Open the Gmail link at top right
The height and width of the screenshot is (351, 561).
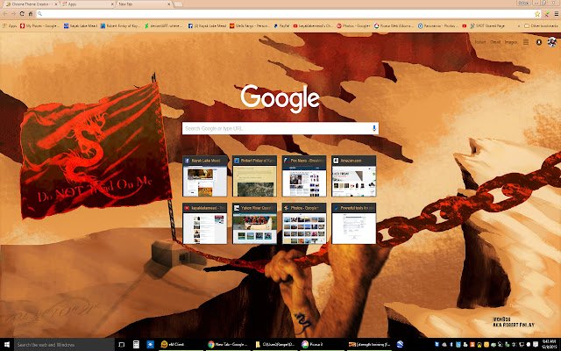495,42
